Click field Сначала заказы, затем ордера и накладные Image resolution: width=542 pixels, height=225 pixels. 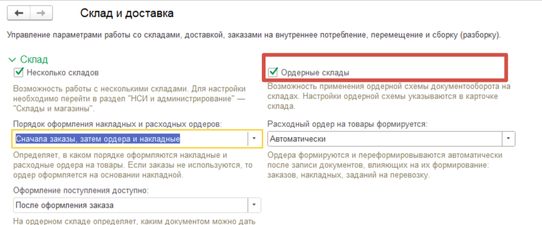tap(130, 139)
